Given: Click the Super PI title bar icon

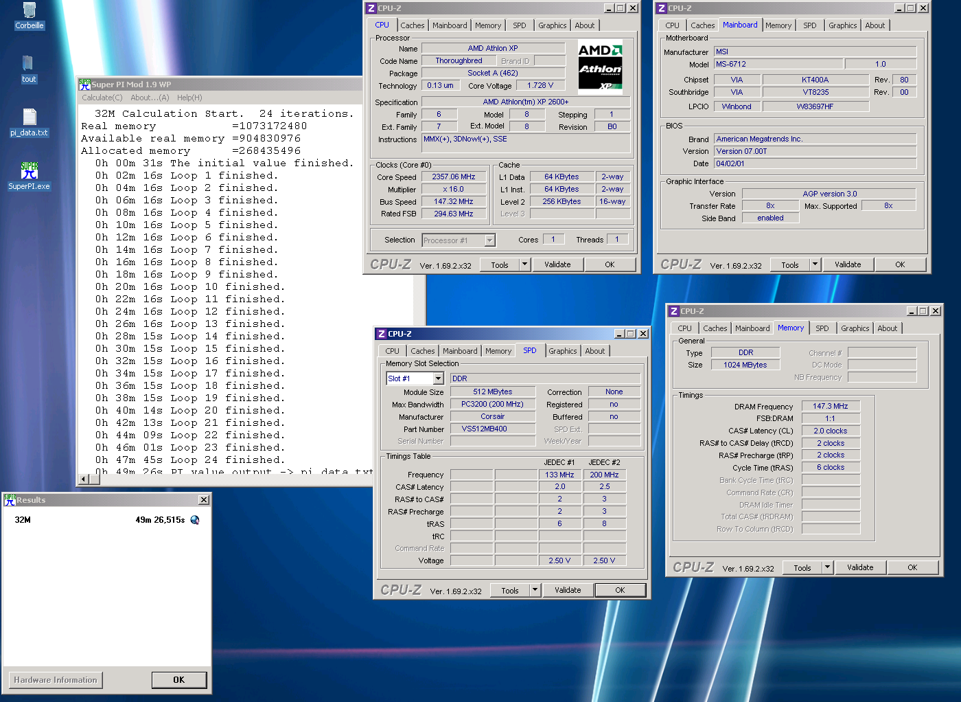Looking at the screenshot, I should click(x=84, y=84).
